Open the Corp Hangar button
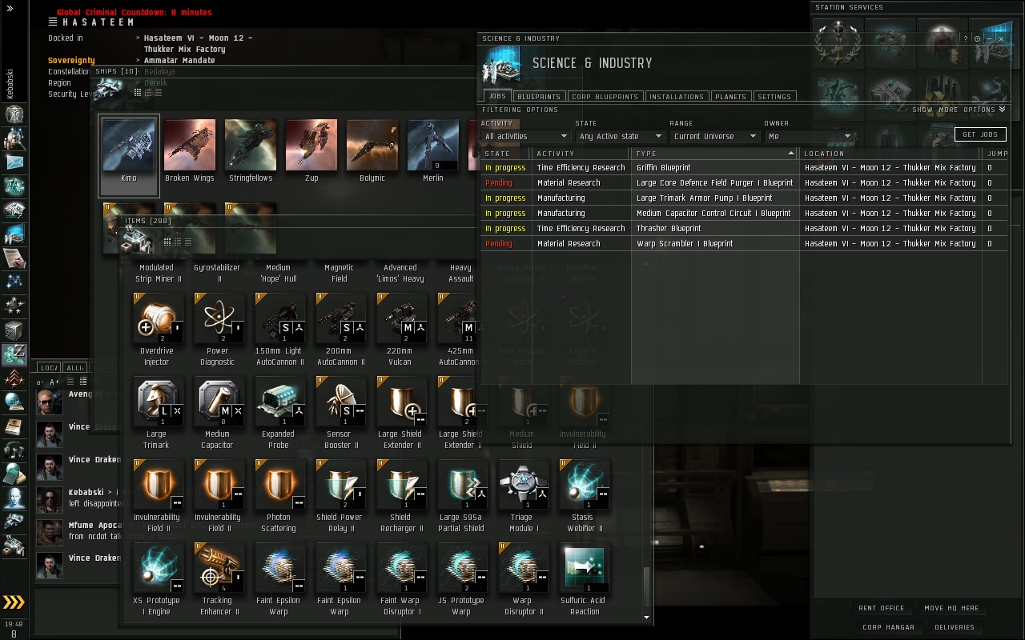Screen dimensions: 1025x640 tap(888, 627)
